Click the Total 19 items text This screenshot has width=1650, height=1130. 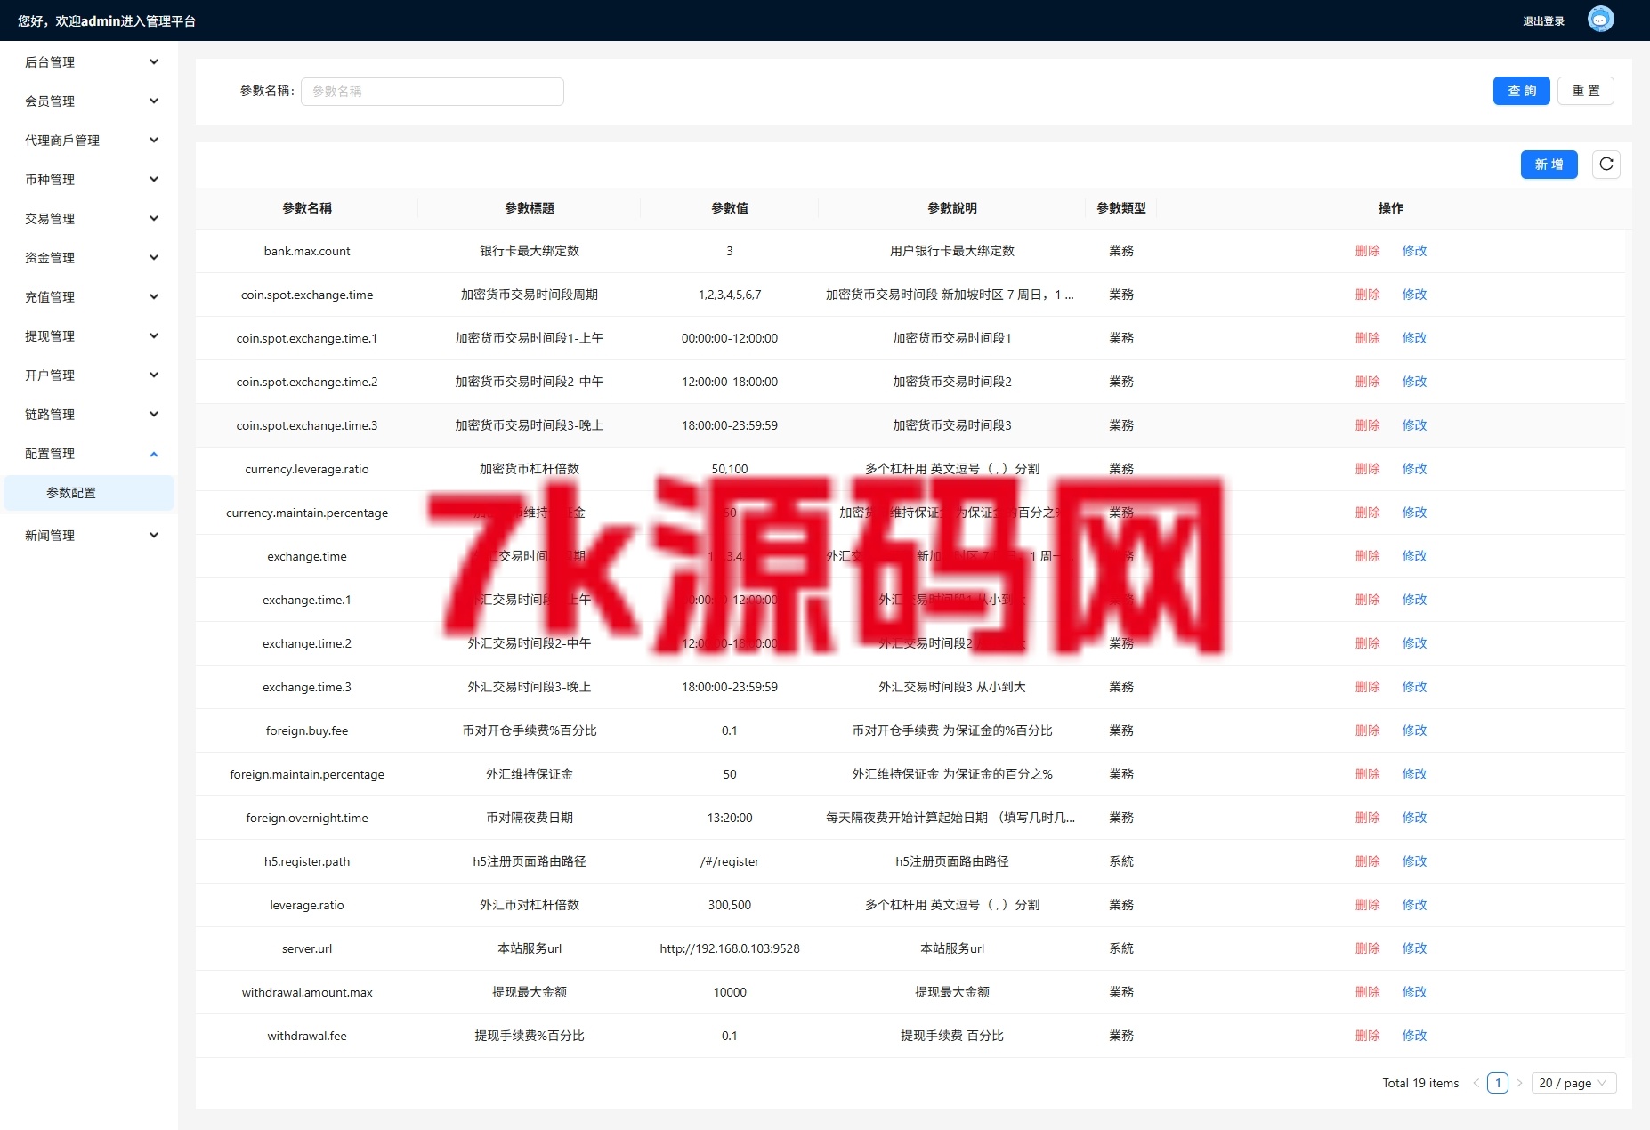tap(1420, 1083)
